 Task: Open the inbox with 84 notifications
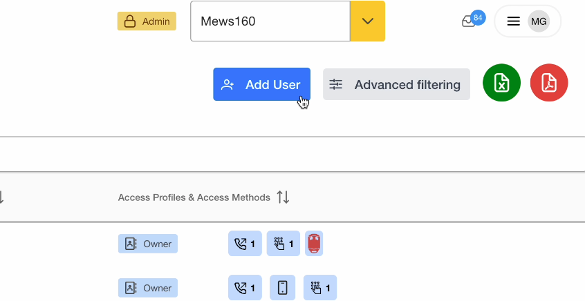473,19
